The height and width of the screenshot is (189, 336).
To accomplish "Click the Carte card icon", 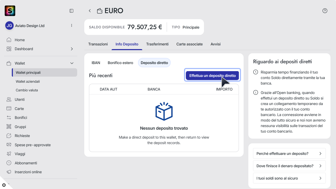I will [9, 109].
